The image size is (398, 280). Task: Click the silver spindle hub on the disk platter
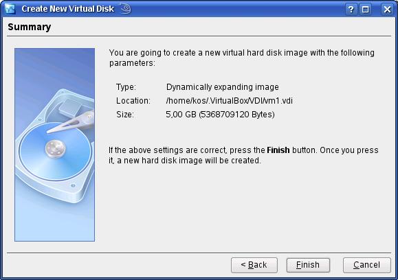(x=55, y=148)
